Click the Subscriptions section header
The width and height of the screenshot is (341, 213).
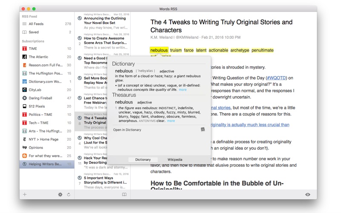pyautogui.click(x=33, y=41)
